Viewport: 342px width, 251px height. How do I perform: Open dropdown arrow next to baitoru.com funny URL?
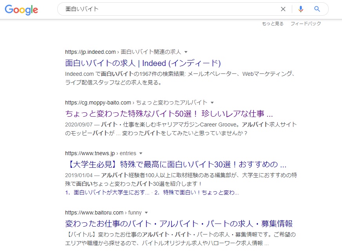click(x=146, y=213)
